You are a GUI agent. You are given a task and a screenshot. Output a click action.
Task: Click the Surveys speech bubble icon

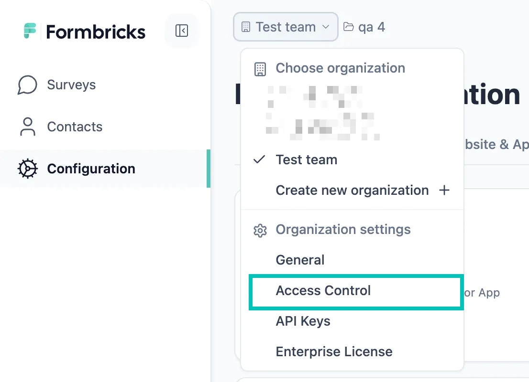coord(27,85)
